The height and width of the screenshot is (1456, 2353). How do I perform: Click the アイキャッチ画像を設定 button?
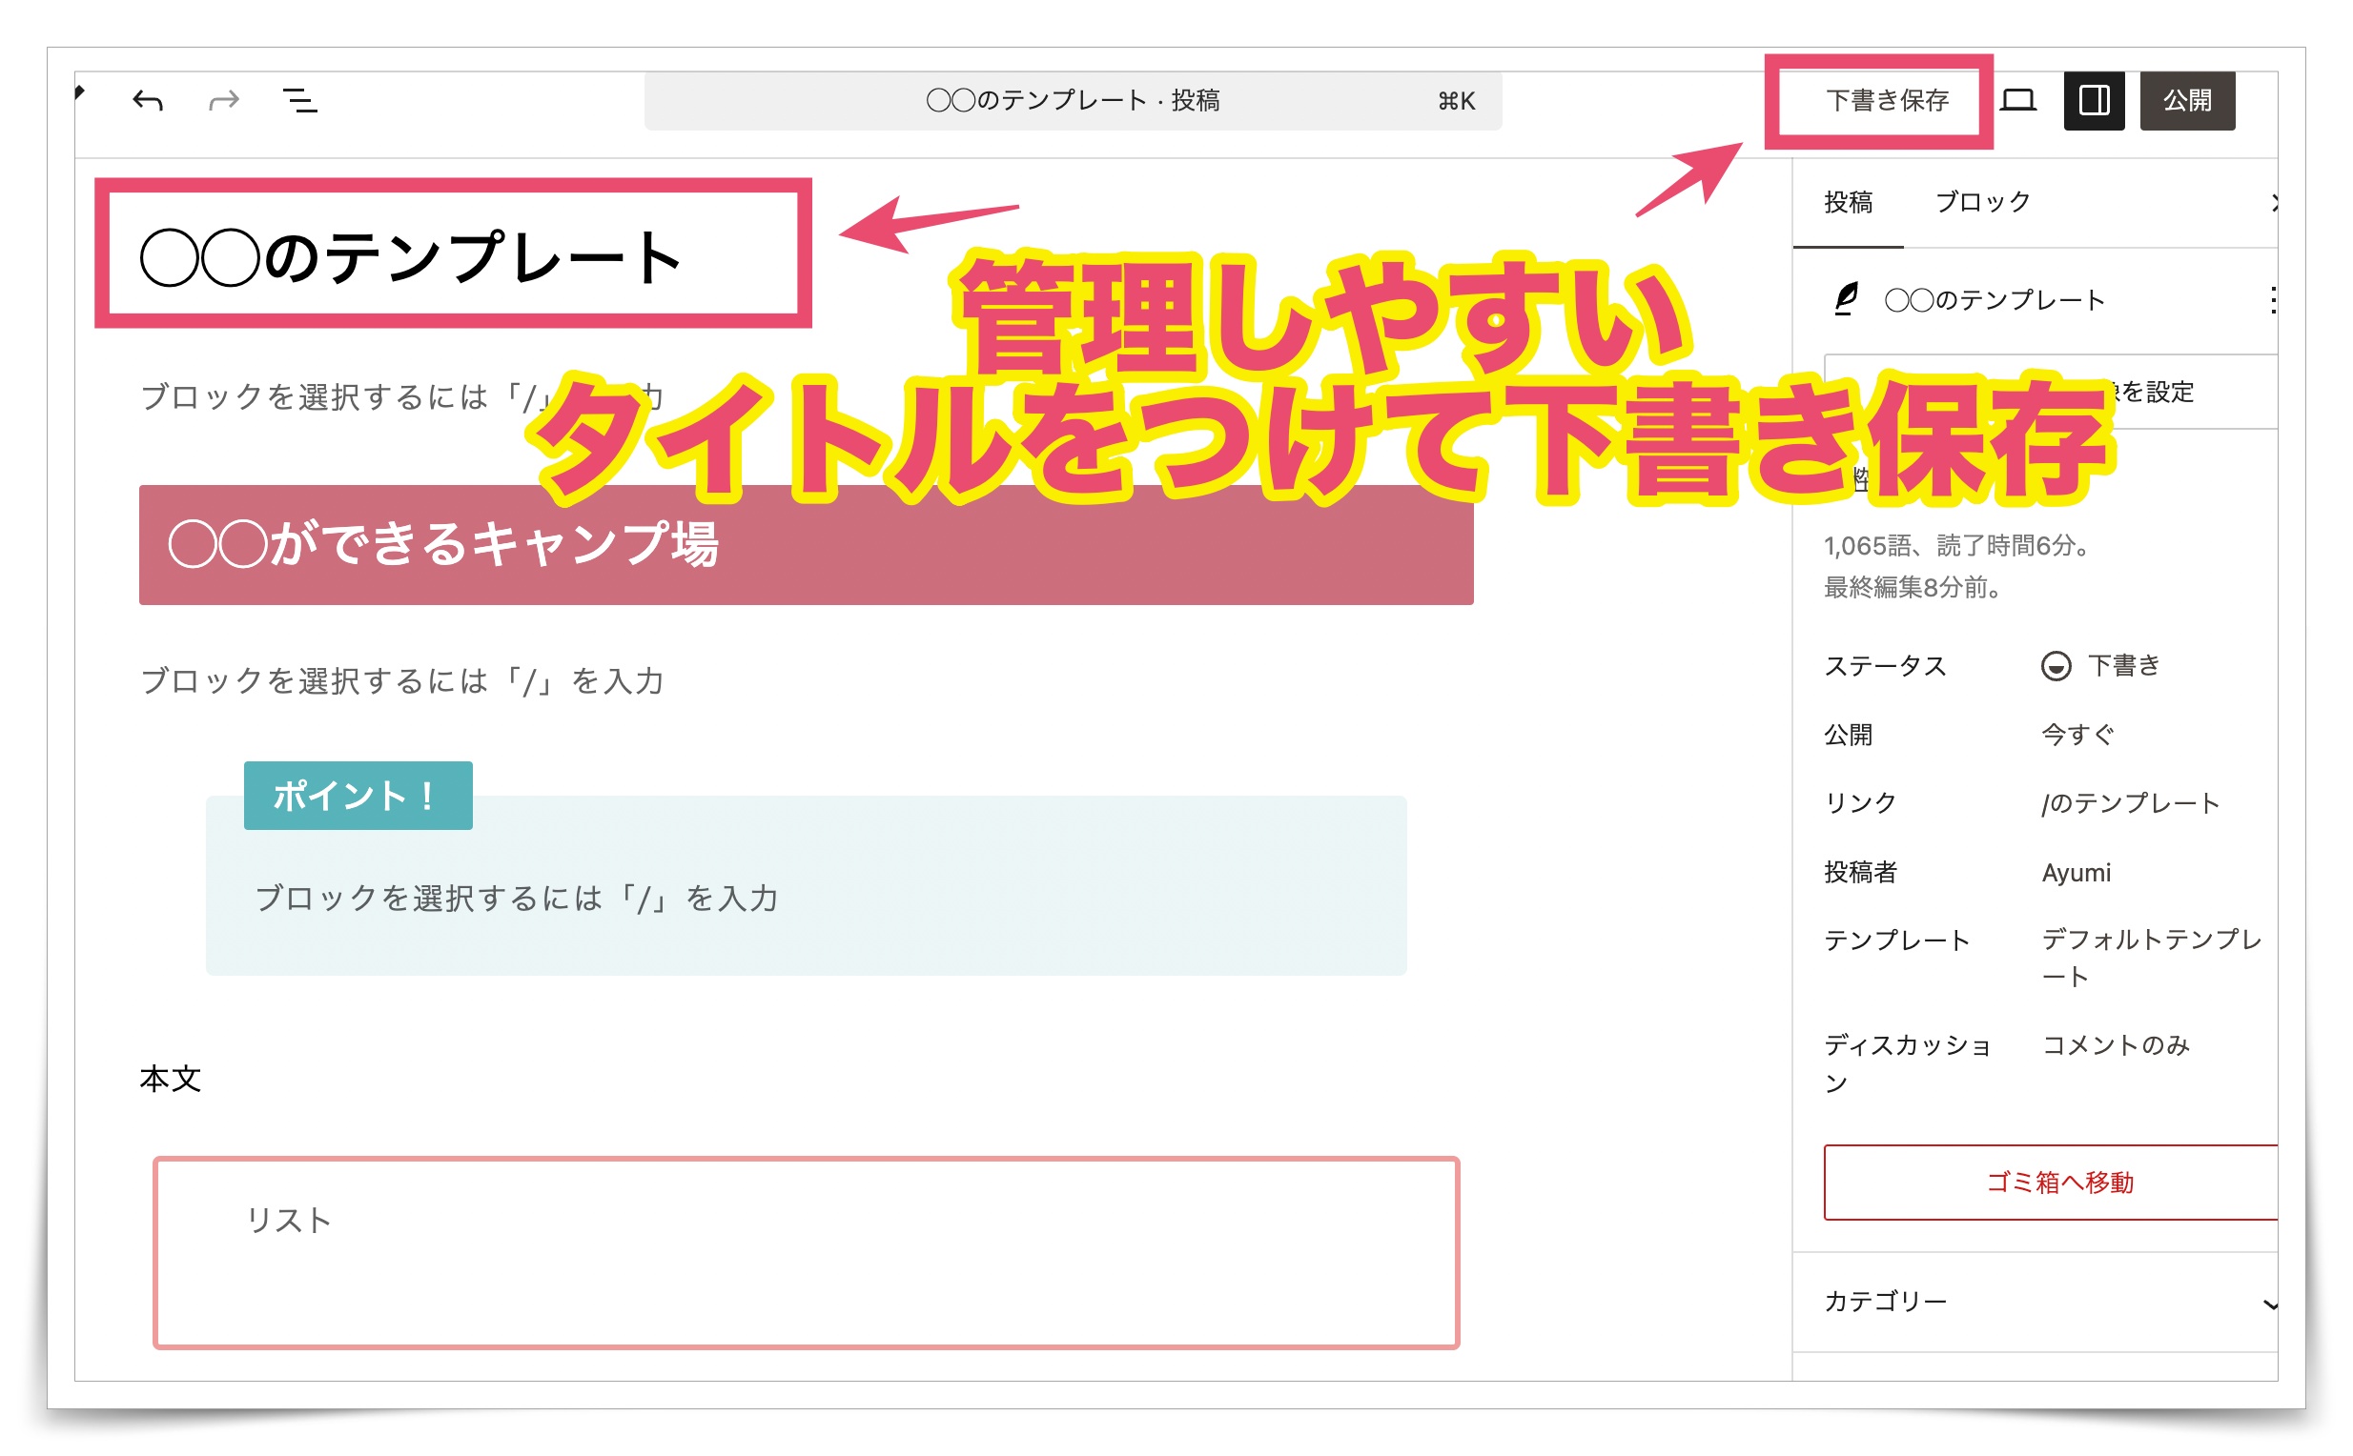click(x=2051, y=391)
